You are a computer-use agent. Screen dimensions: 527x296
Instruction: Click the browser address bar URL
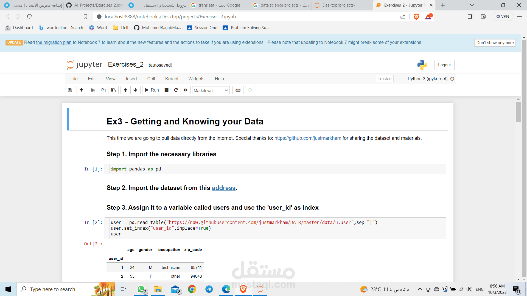170,17
